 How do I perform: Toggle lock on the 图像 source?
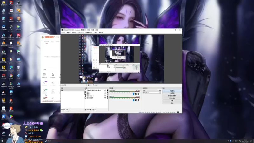click(107, 92)
